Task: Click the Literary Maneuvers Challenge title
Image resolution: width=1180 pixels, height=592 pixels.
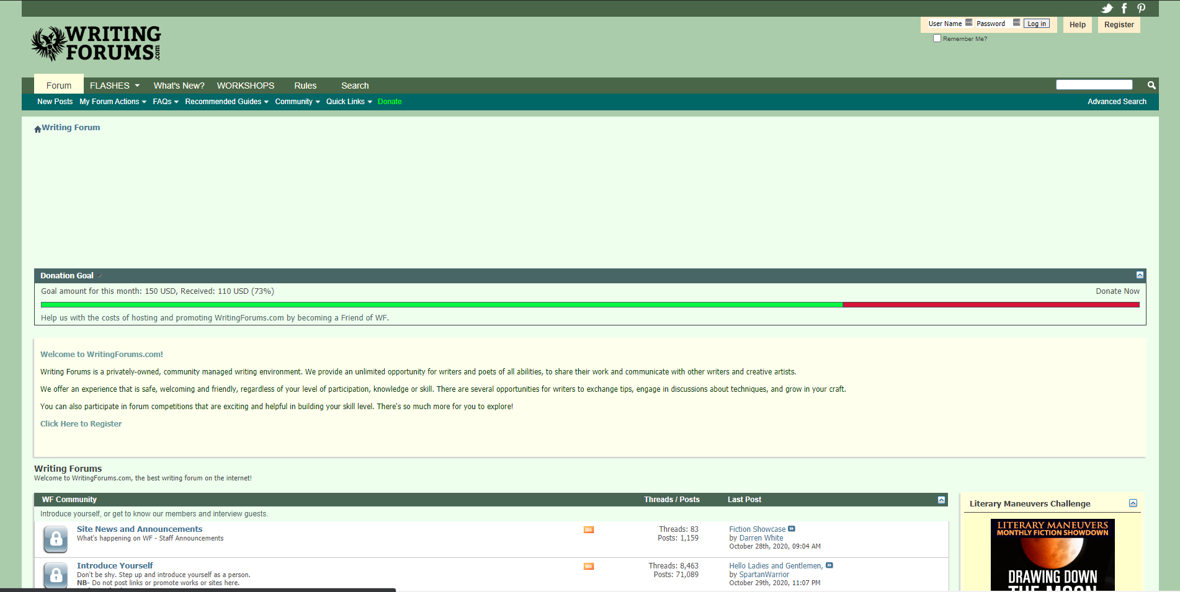Action: [1030, 504]
